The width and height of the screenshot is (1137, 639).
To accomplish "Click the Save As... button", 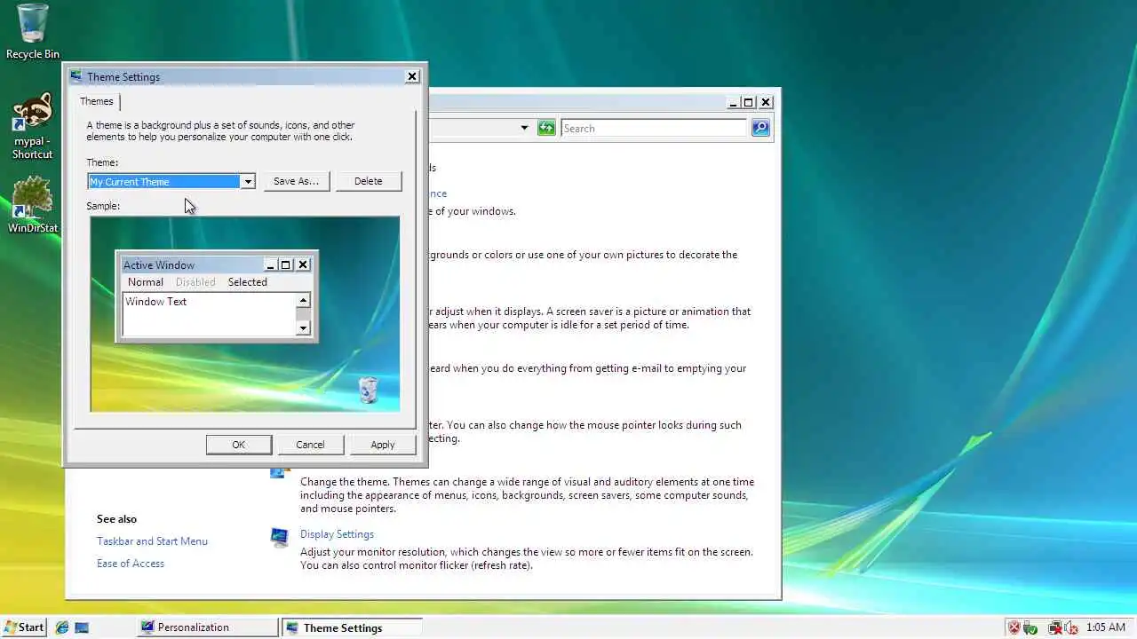I will point(296,181).
